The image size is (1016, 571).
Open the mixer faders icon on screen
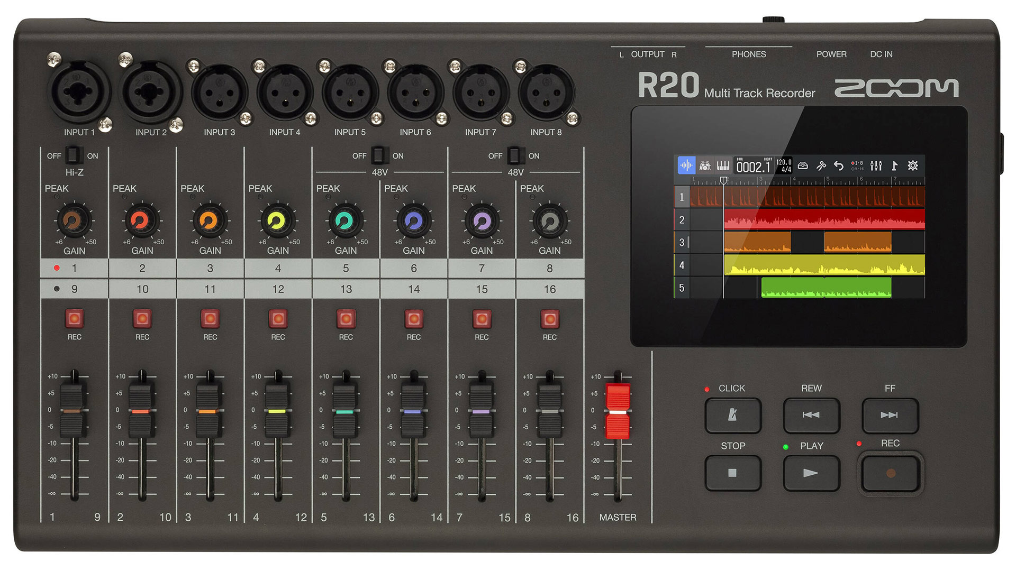click(876, 166)
